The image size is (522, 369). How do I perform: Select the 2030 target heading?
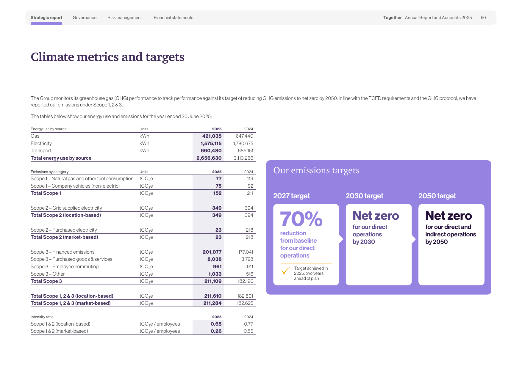pos(364,196)
